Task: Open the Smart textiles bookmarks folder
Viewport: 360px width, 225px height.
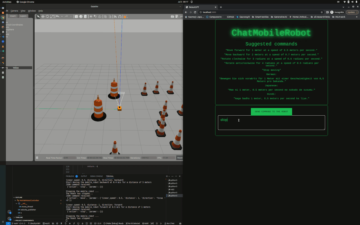Action: (x=260, y=17)
